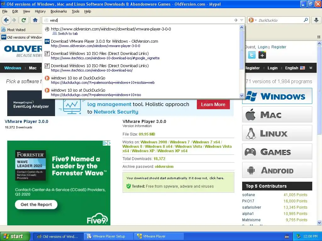Go forward with the forward arrow button
This screenshot has width=322, height=241.
(x=14, y=20)
